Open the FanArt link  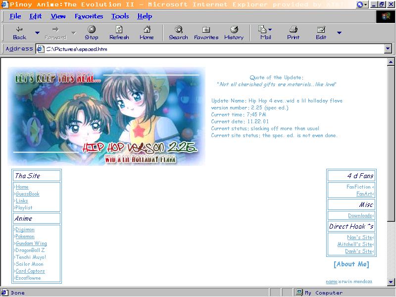(364, 194)
